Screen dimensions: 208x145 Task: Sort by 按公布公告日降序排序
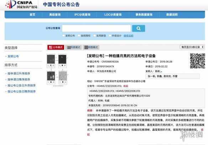click(21, 91)
